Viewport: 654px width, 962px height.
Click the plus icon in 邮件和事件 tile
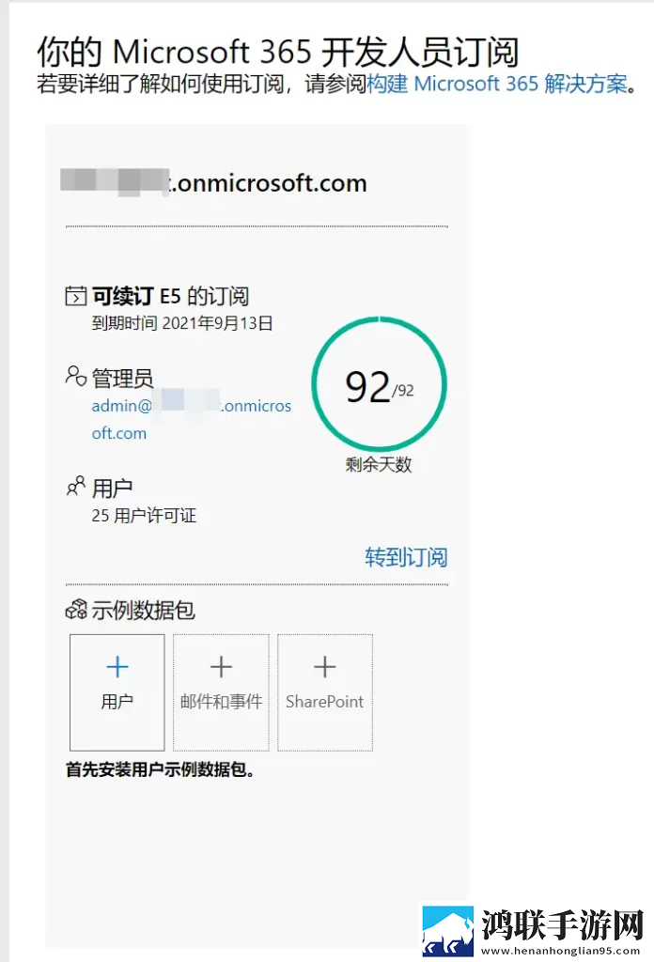tap(221, 667)
